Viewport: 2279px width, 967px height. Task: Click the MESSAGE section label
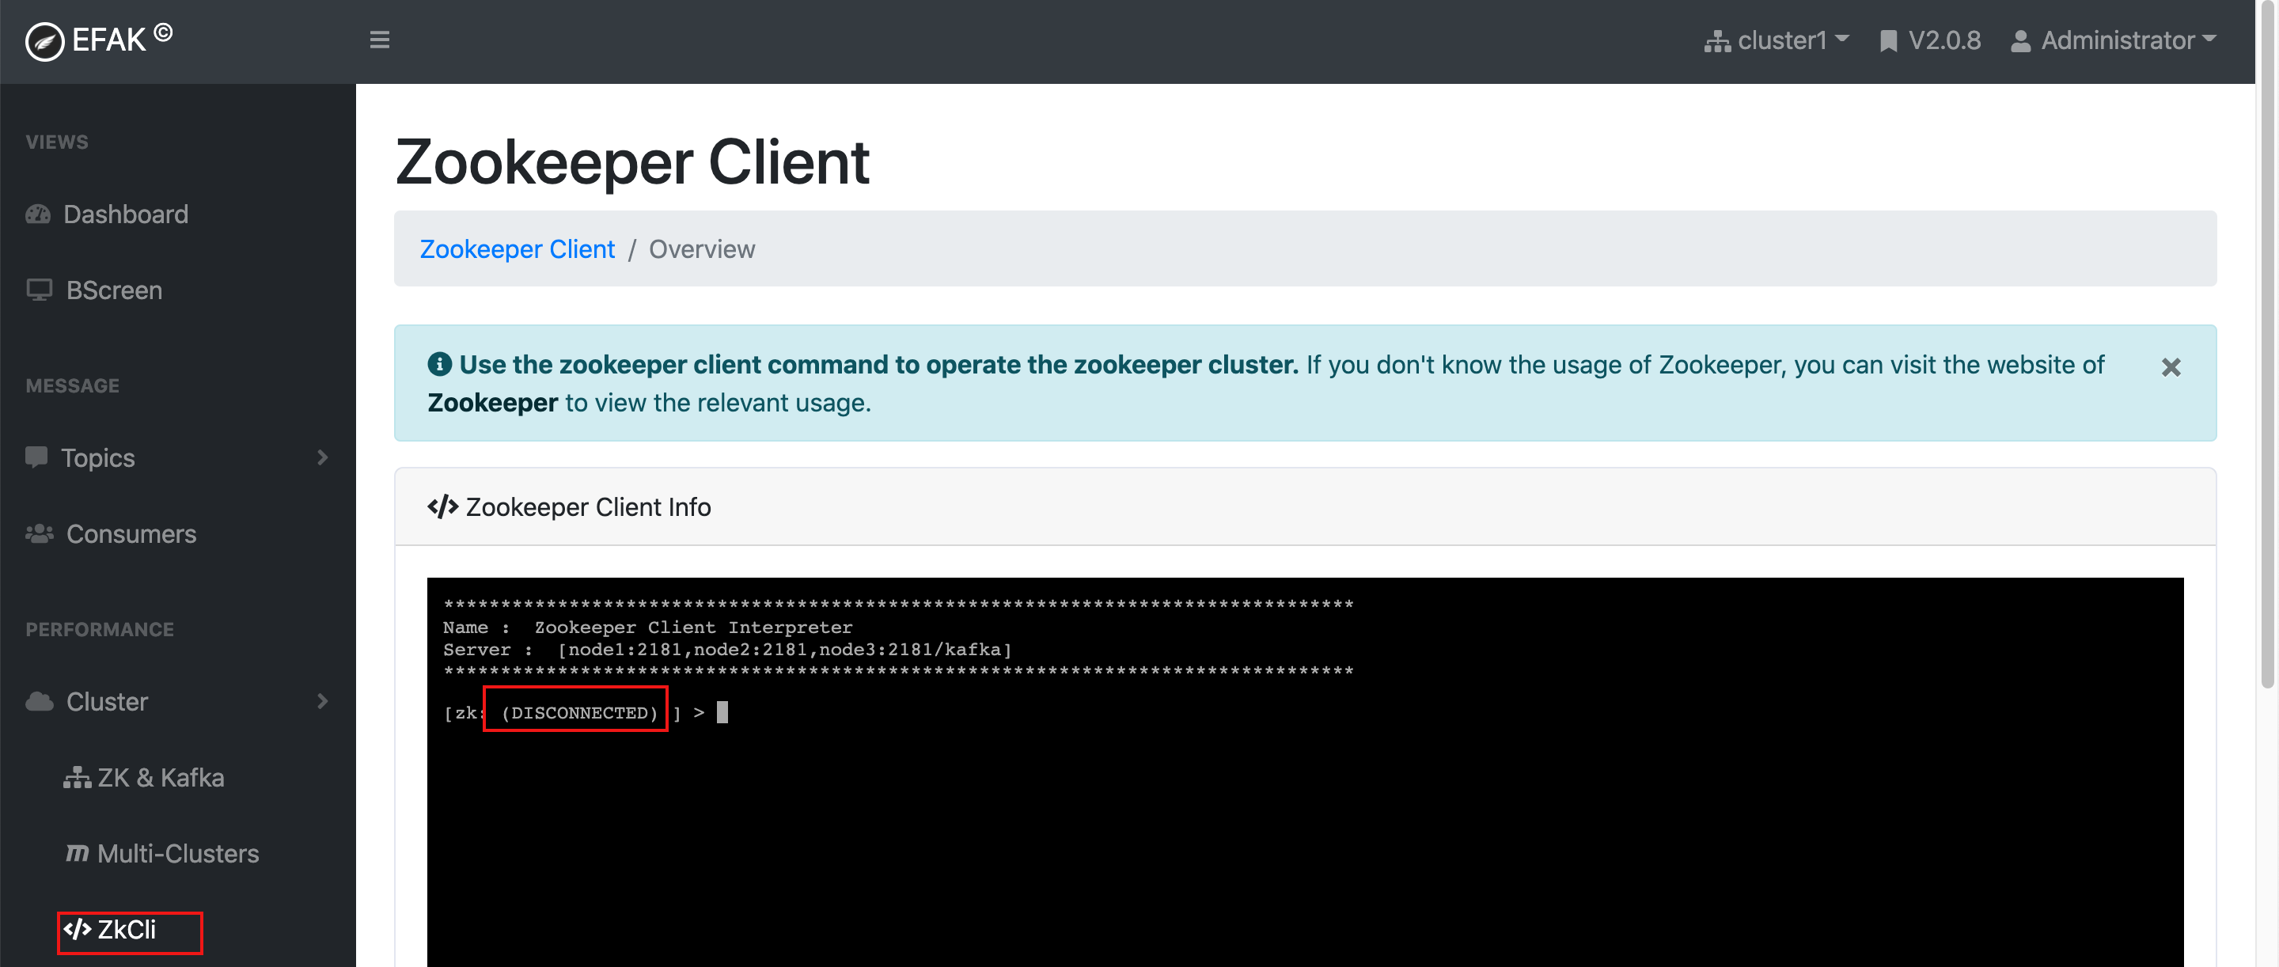[x=73, y=387]
